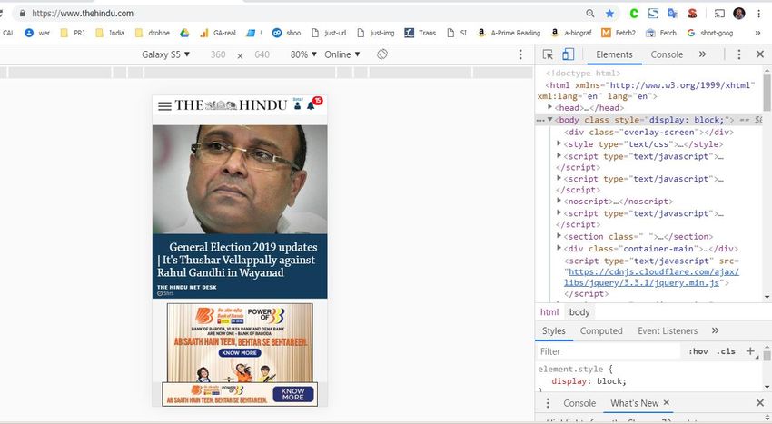Open the 'shoo' bookmark
The height and width of the screenshot is (424, 772).
(286, 33)
